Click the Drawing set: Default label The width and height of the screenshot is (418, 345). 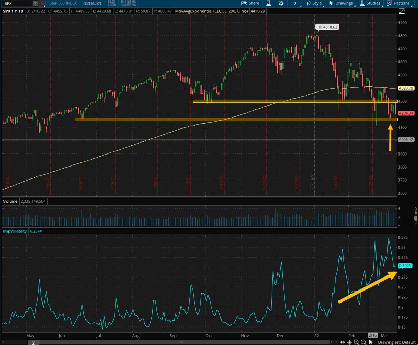pos(397,342)
